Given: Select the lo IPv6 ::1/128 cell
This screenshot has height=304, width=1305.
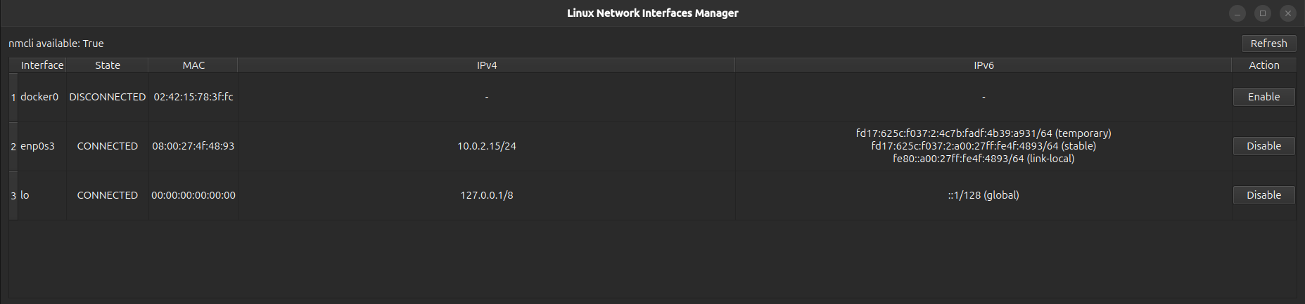Looking at the screenshot, I should 983,195.
